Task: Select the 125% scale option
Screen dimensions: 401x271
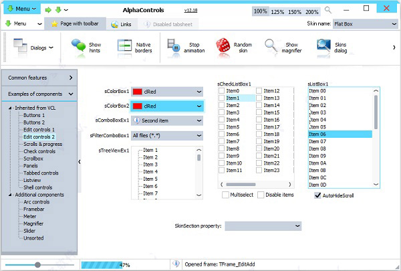Action: [x=277, y=12]
